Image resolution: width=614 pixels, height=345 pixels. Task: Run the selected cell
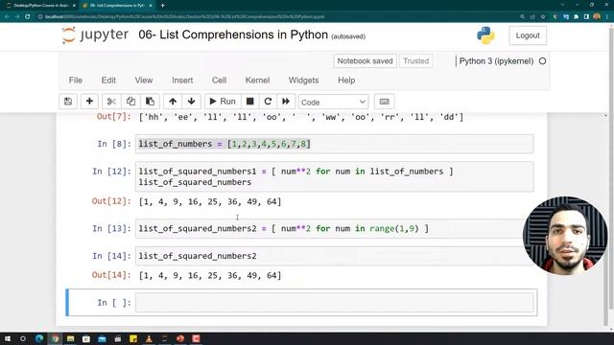(223, 102)
